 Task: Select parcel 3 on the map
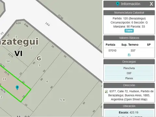pos(39,65)
